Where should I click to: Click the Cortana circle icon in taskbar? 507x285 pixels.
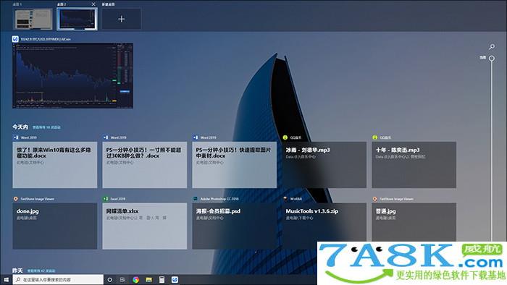(x=109, y=280)
